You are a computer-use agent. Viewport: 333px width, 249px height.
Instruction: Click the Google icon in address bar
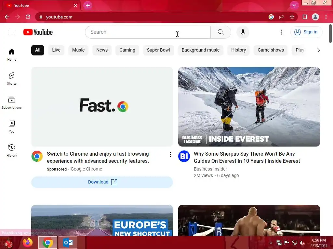(x=271, y=17)
